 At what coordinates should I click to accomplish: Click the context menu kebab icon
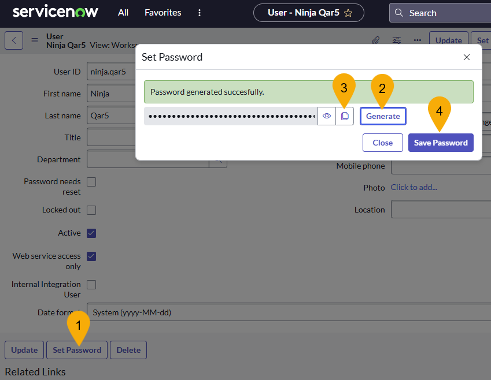click(199, 12)
